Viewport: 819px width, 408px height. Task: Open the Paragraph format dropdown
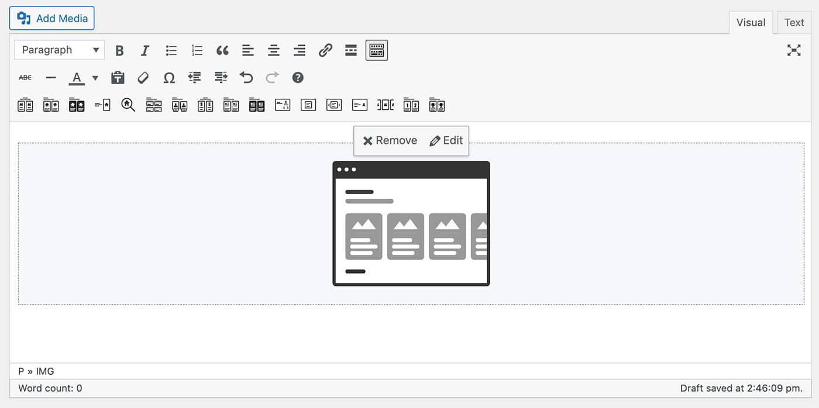click(60, 50)
